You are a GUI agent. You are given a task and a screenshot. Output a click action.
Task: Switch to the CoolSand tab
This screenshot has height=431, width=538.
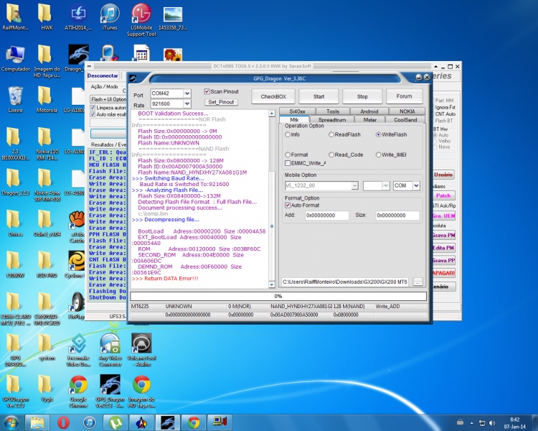point(405,120)
